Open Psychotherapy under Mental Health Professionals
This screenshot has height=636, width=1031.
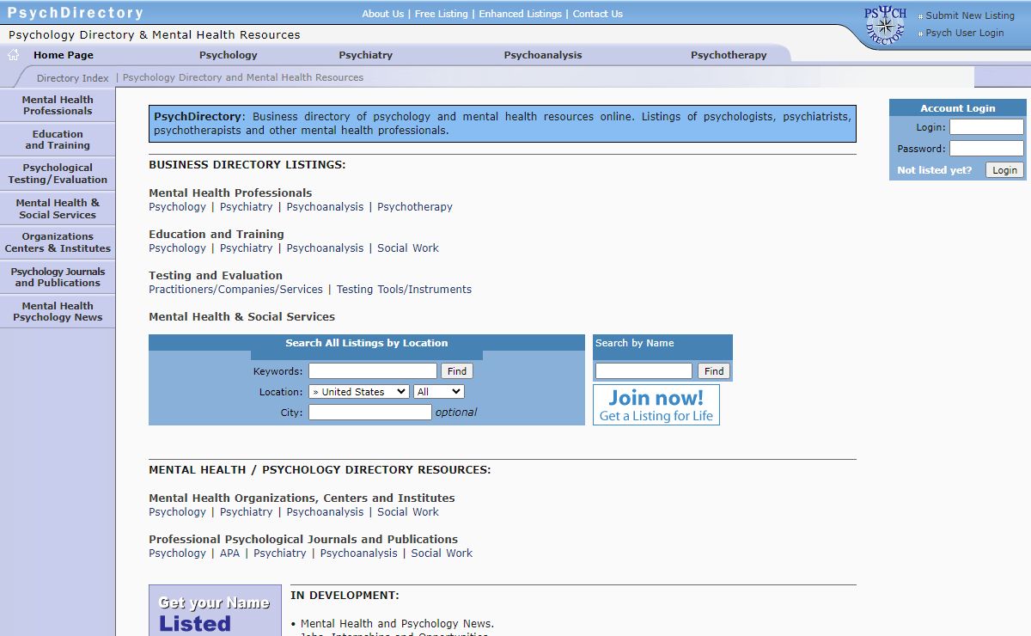[415, 207]
